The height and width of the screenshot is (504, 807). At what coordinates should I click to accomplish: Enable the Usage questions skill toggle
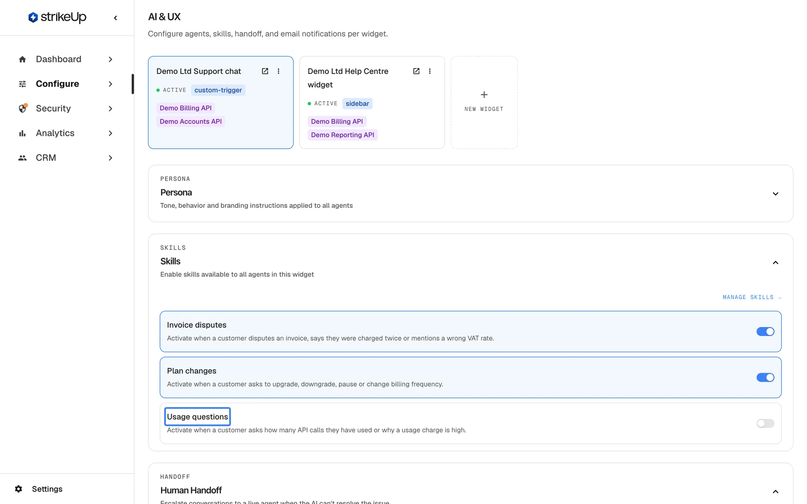[x=765, y=423]
